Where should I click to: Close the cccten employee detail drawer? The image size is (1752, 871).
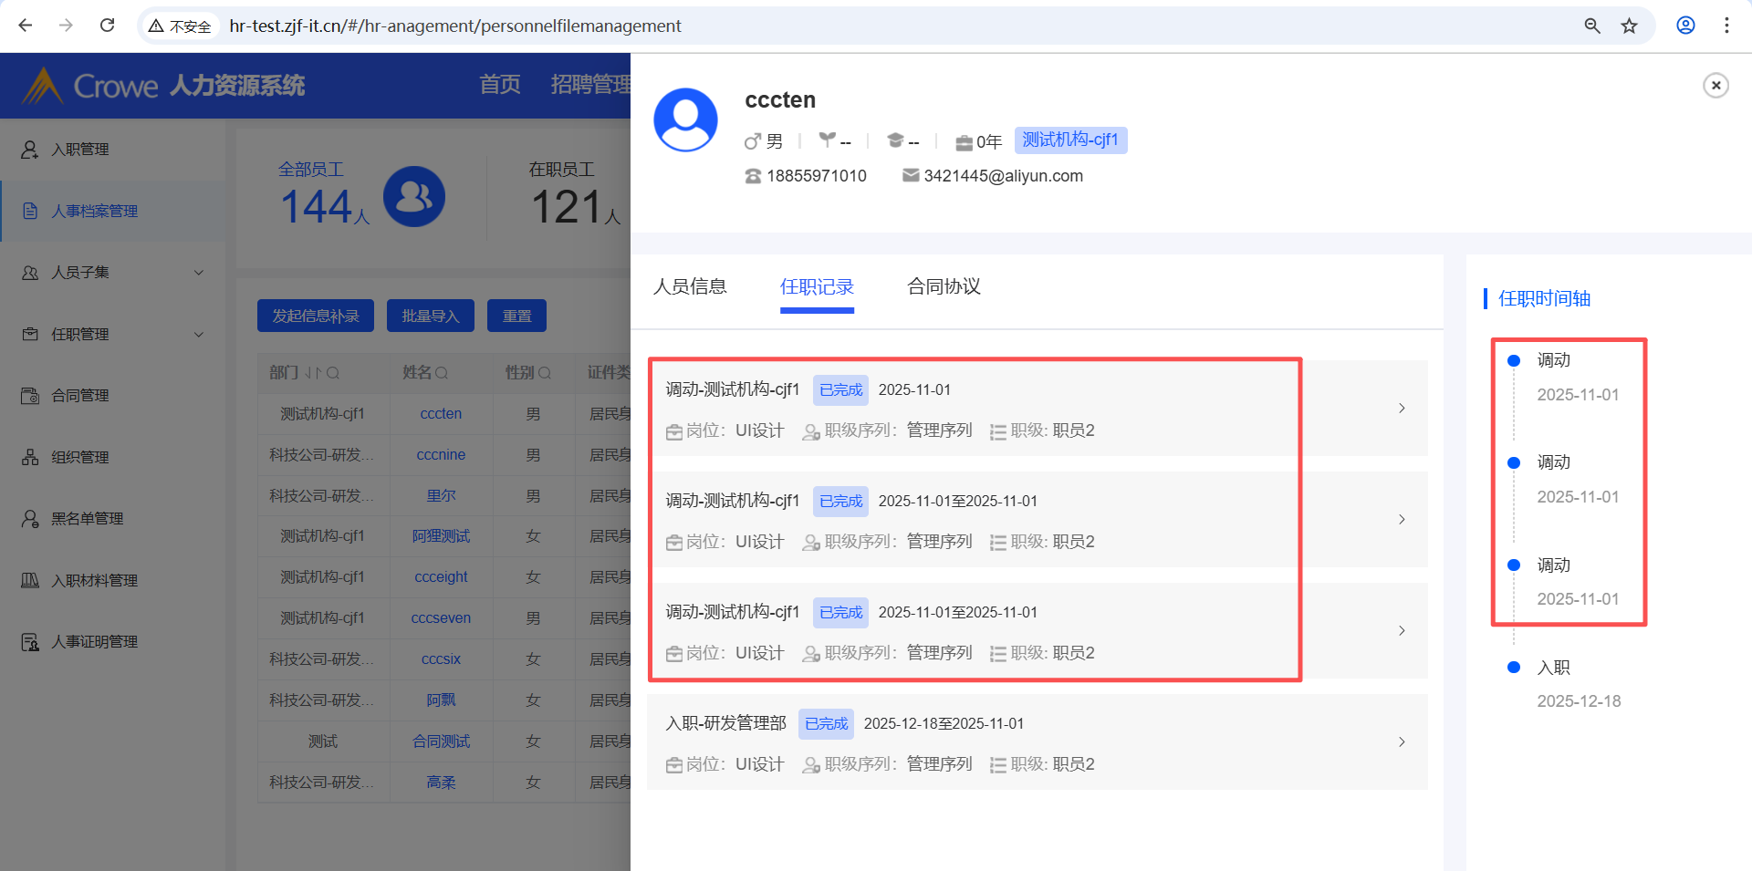[1715, 85]
